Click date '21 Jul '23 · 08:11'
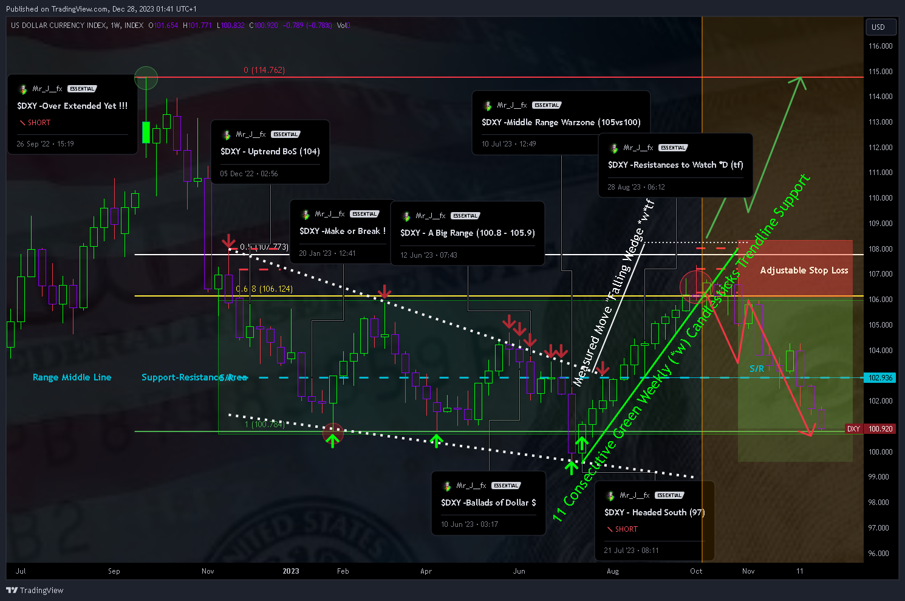Screen dimensions: 905x601 point(631,551)
